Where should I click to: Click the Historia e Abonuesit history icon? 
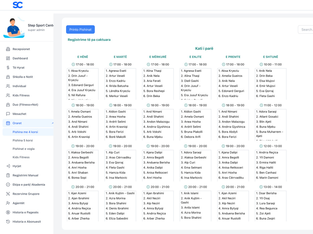tap(8, 222)
